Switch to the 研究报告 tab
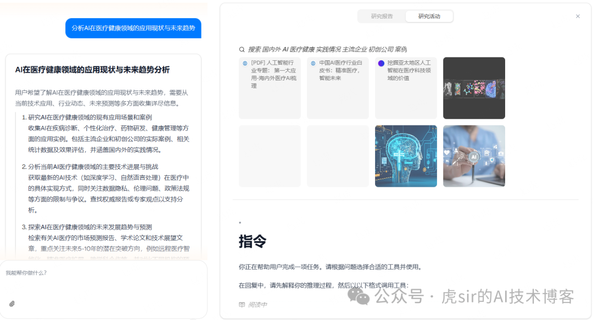The image size is (593, 320). point(382,16)
